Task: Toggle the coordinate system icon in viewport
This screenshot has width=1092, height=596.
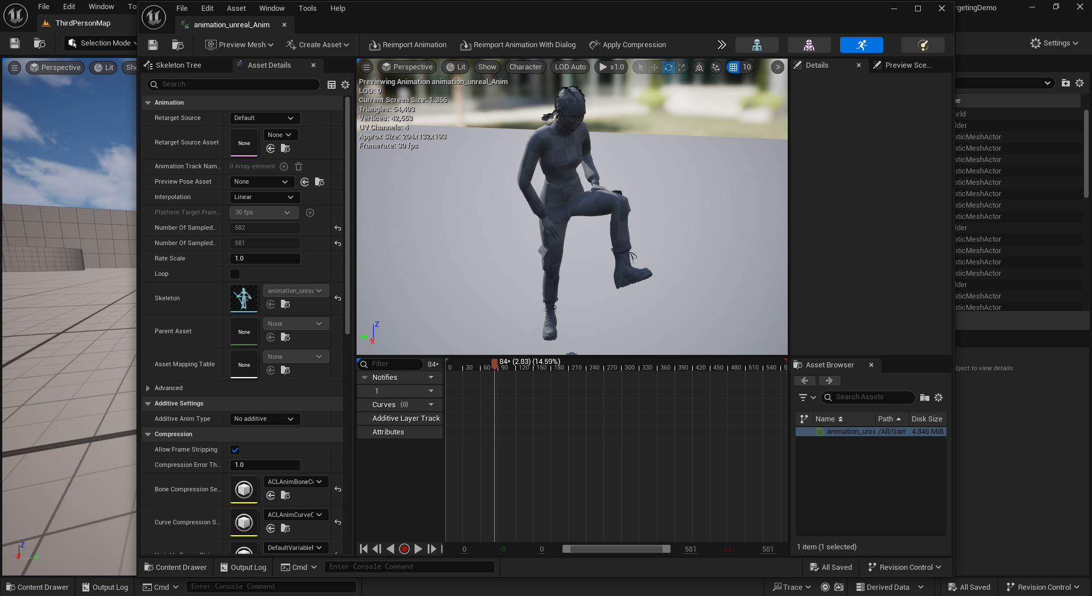Action: point(699,67)
